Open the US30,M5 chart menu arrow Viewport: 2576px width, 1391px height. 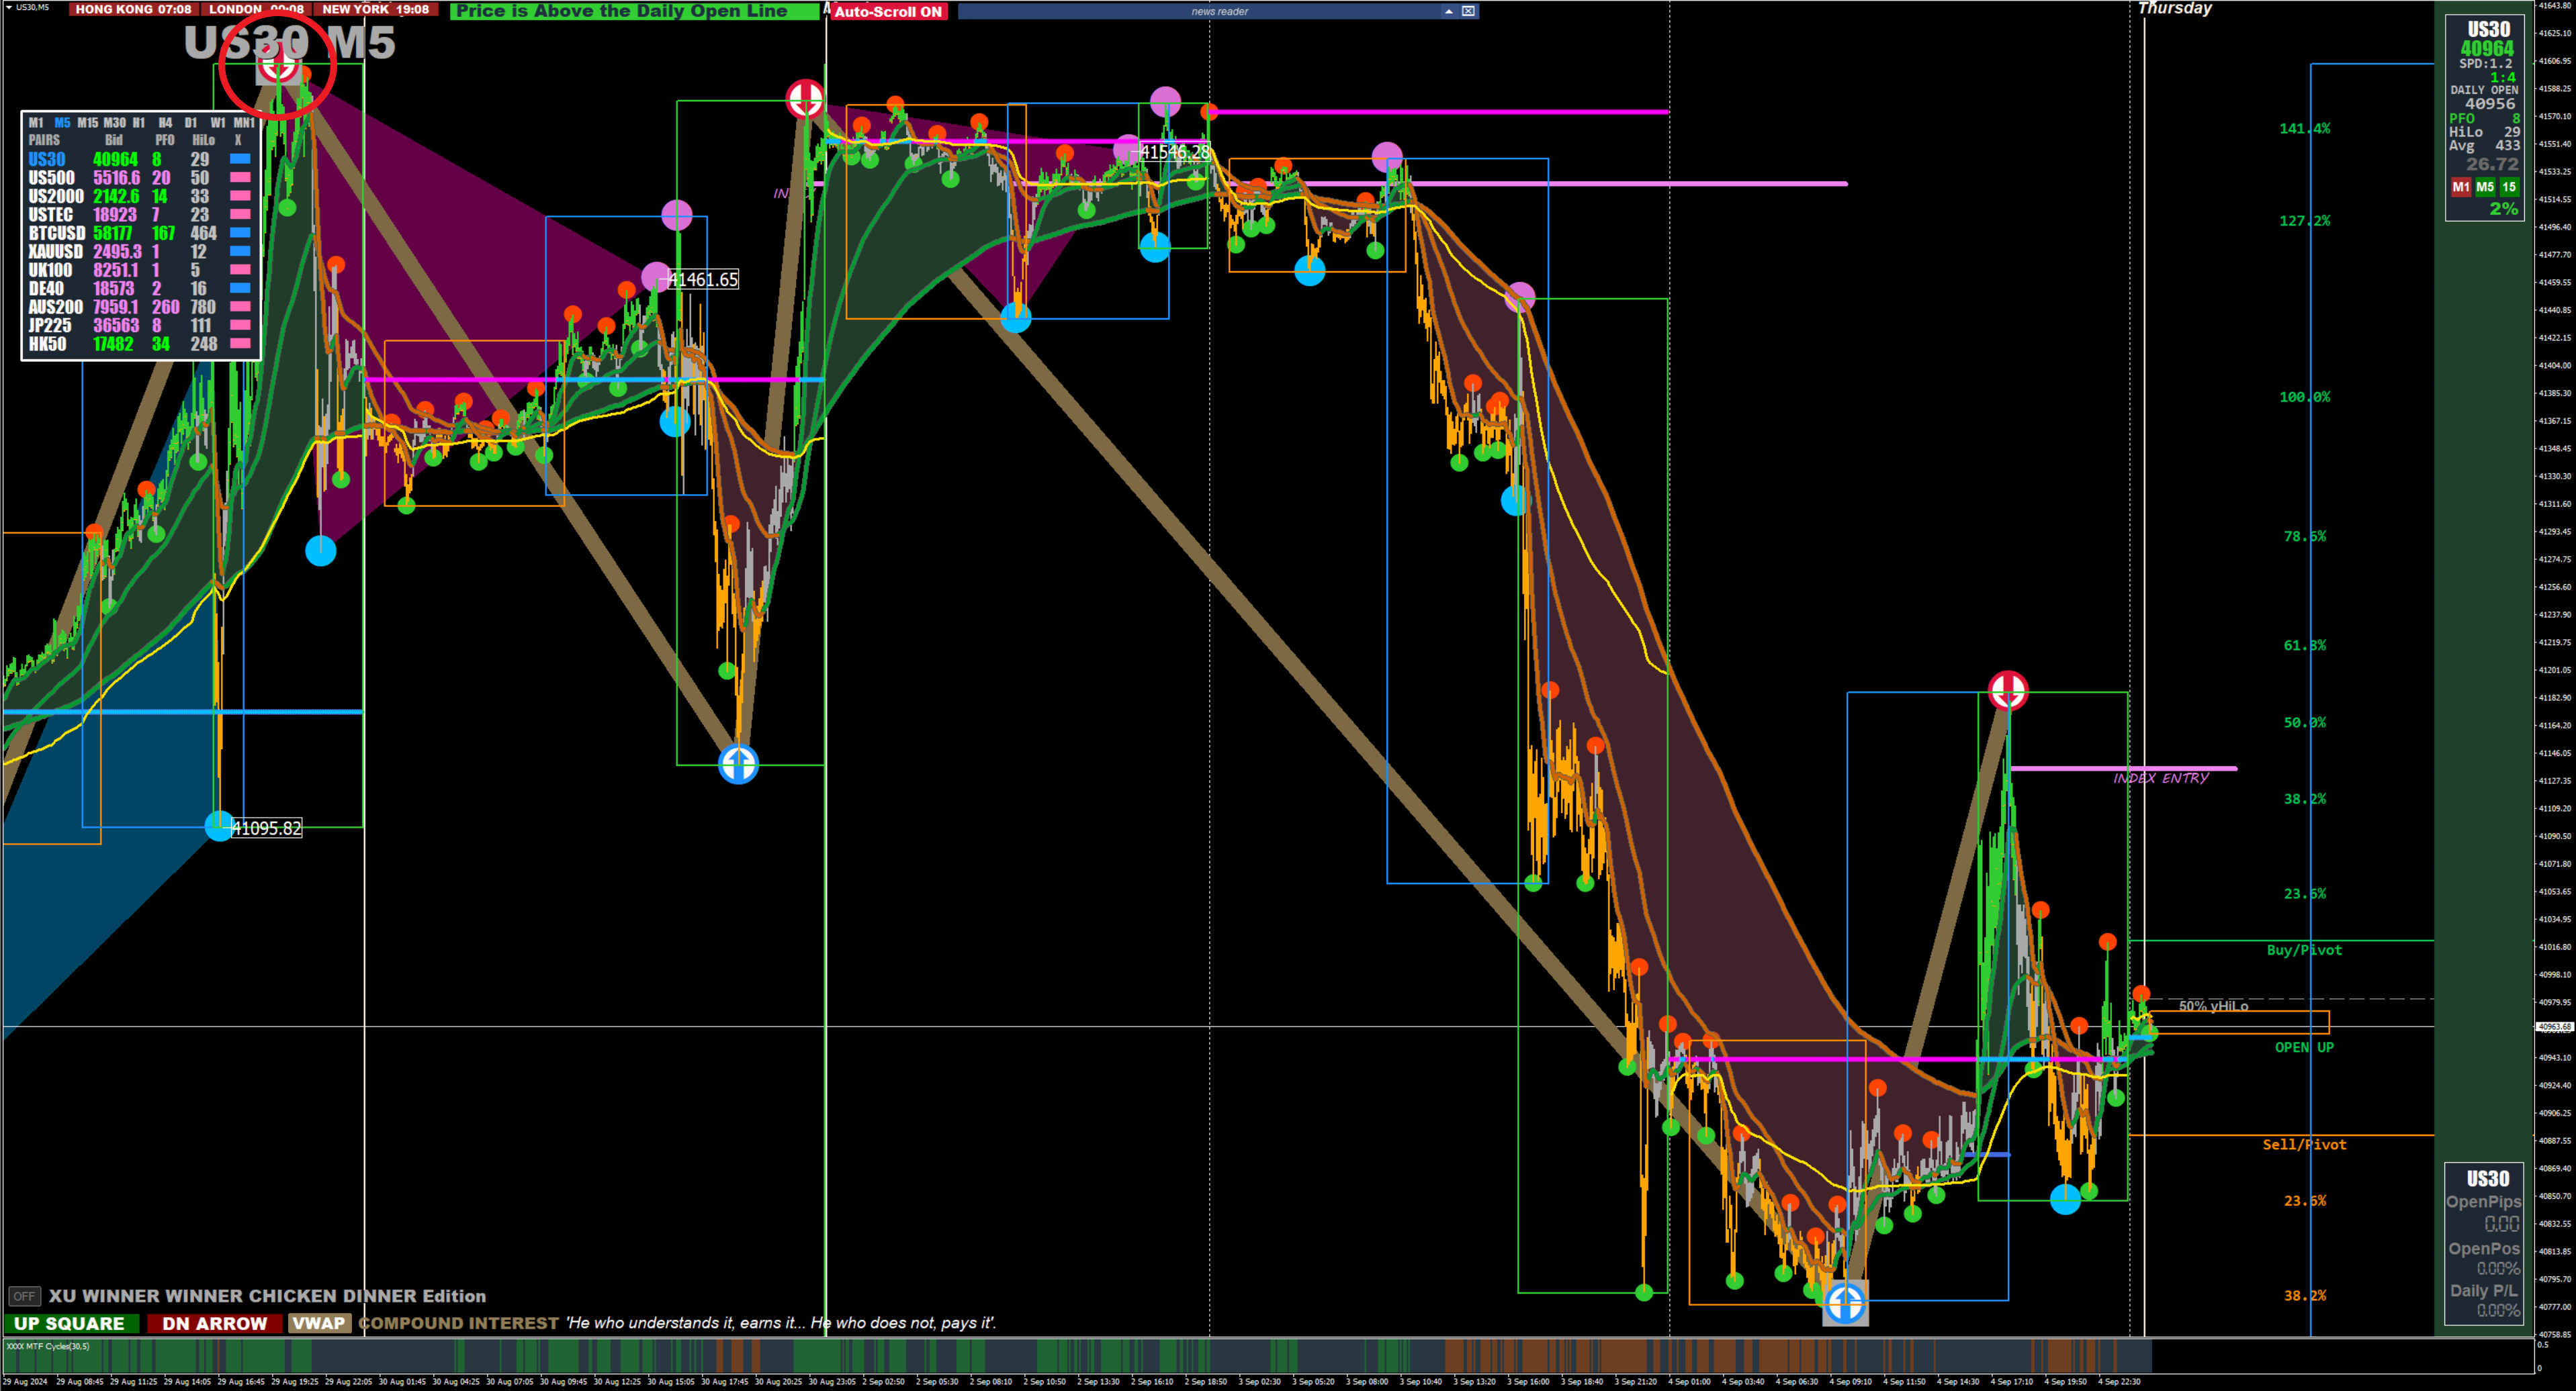(9, 7)
